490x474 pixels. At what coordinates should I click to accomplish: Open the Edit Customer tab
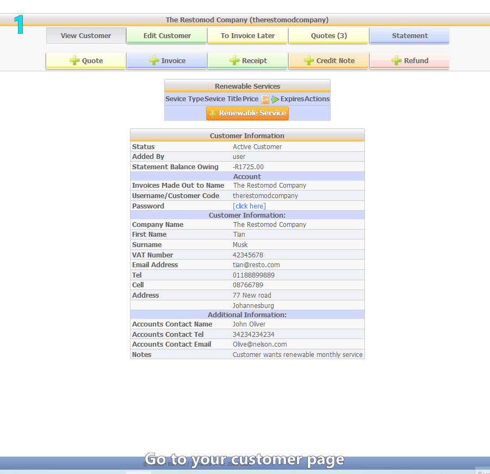coord(167,35)
